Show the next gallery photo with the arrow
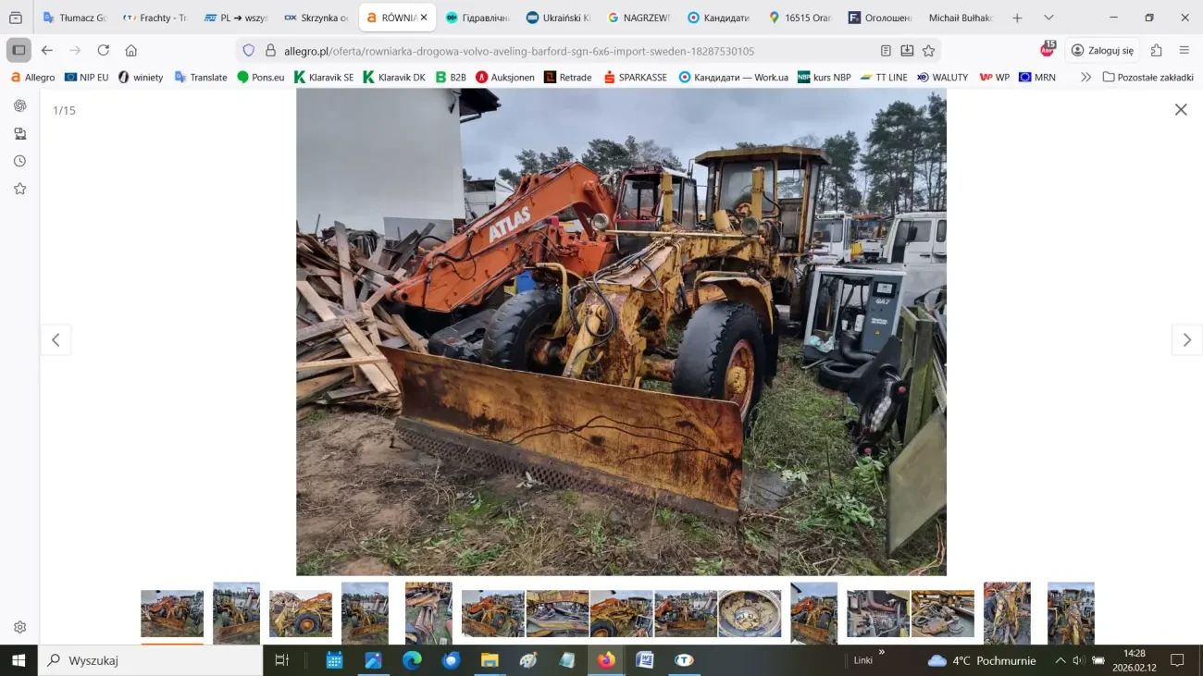The width and height of the screenshot is (1203, 676). 1186,339
